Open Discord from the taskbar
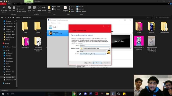Image resolution: width=172 pixels, height=96 pixels. tap(85, 94)
